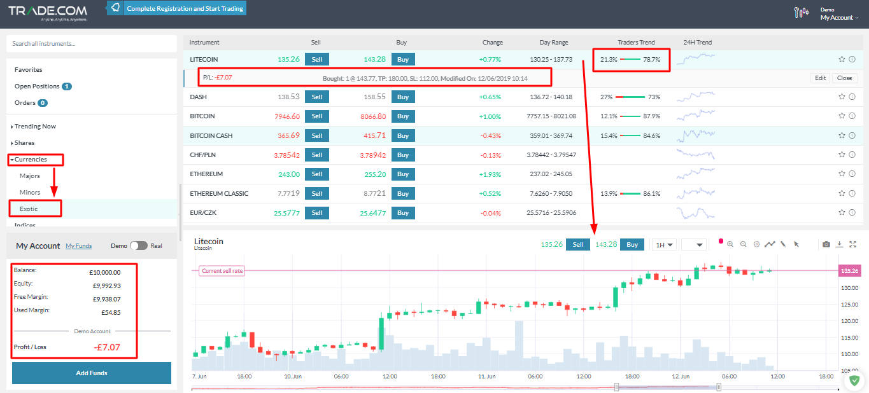Screen dimensions: 869x393
Task: Click Sell button in chart header
Action: point(577,244)
